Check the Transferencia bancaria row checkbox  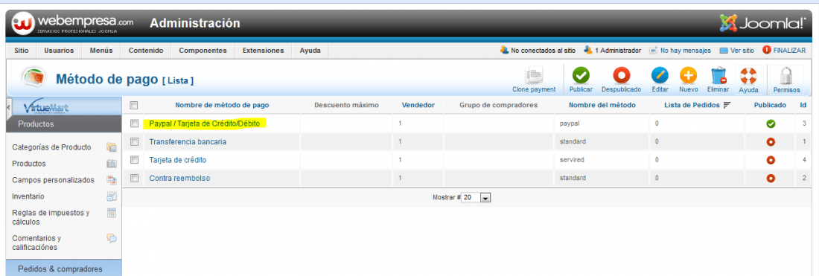point(134,141)
